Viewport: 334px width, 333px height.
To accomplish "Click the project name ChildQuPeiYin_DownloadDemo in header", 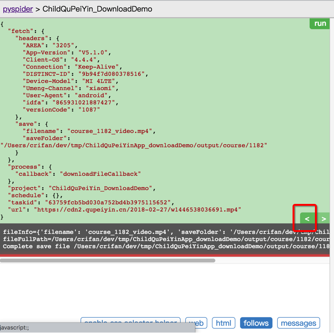I will pyautogui.click(x=97, y=9).
